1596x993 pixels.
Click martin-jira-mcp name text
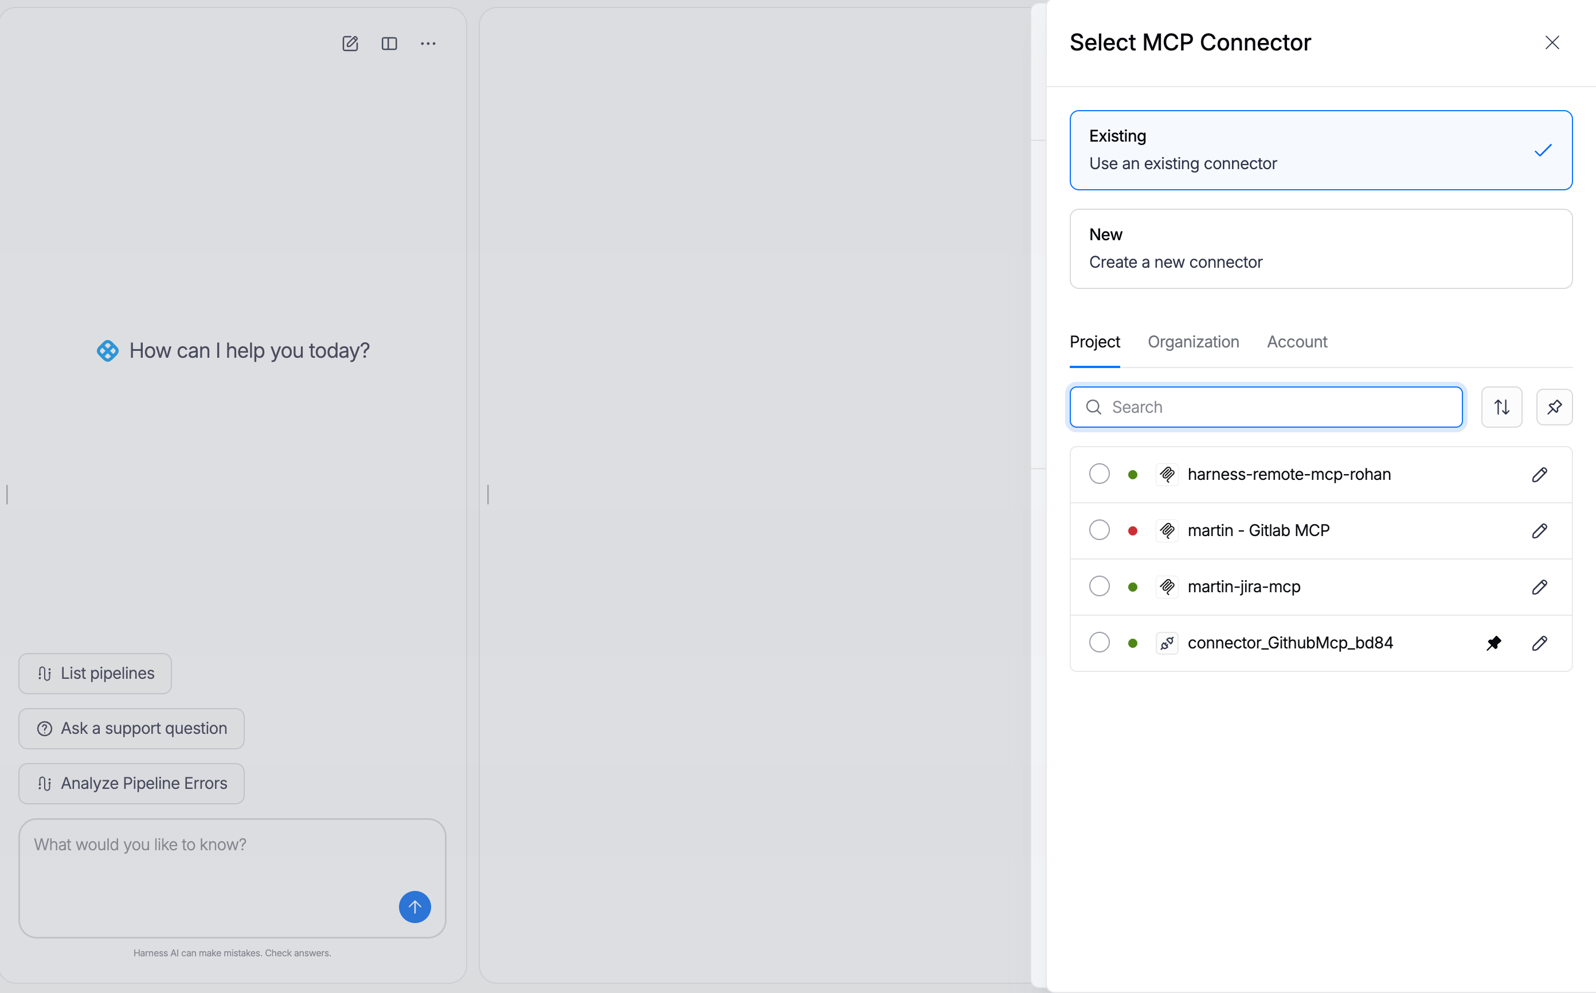click(1243, 587)
